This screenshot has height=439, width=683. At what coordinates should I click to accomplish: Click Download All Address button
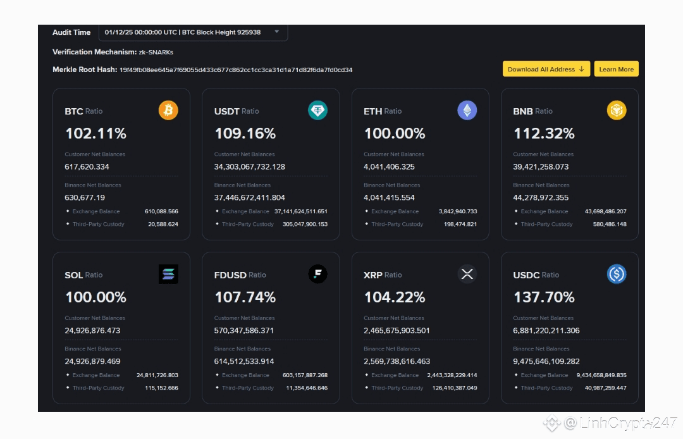coord(546,69)
